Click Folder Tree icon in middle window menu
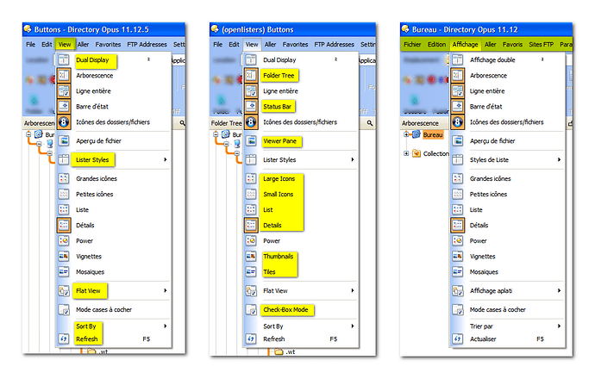 pos(251,76)
